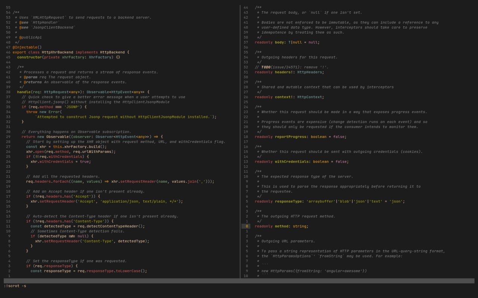Click comment 'Set the responseType if one was requested.'

[77, 261]
